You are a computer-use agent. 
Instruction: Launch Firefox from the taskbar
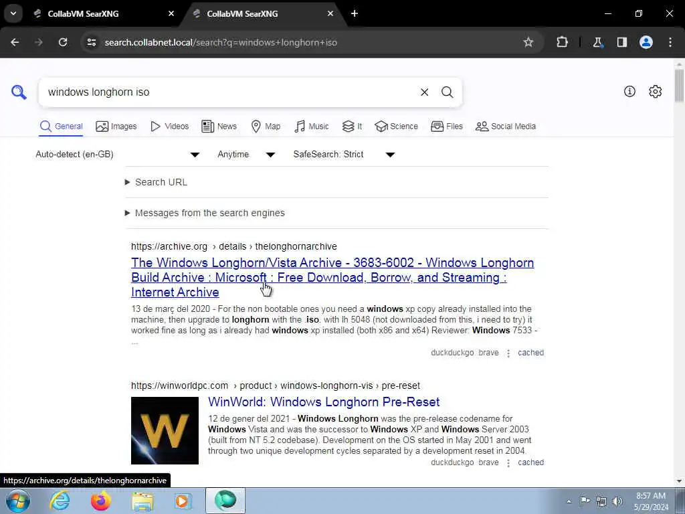coord(101,501)
